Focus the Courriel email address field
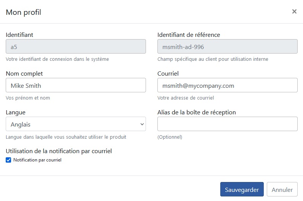 pyautogui.click(x=228, y=85)
